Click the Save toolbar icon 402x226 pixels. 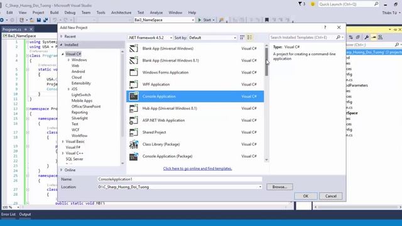click(x=39, y=19)
